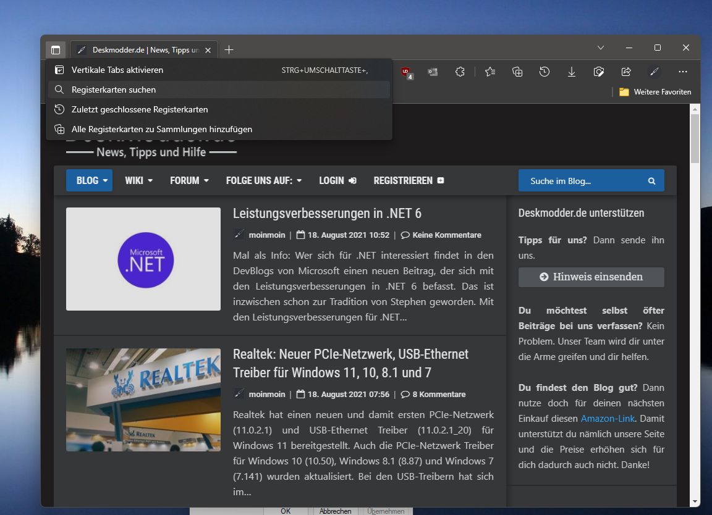712x515 pixels.
Task: Open the Favorites star list icon
Action: pos(490,72)
